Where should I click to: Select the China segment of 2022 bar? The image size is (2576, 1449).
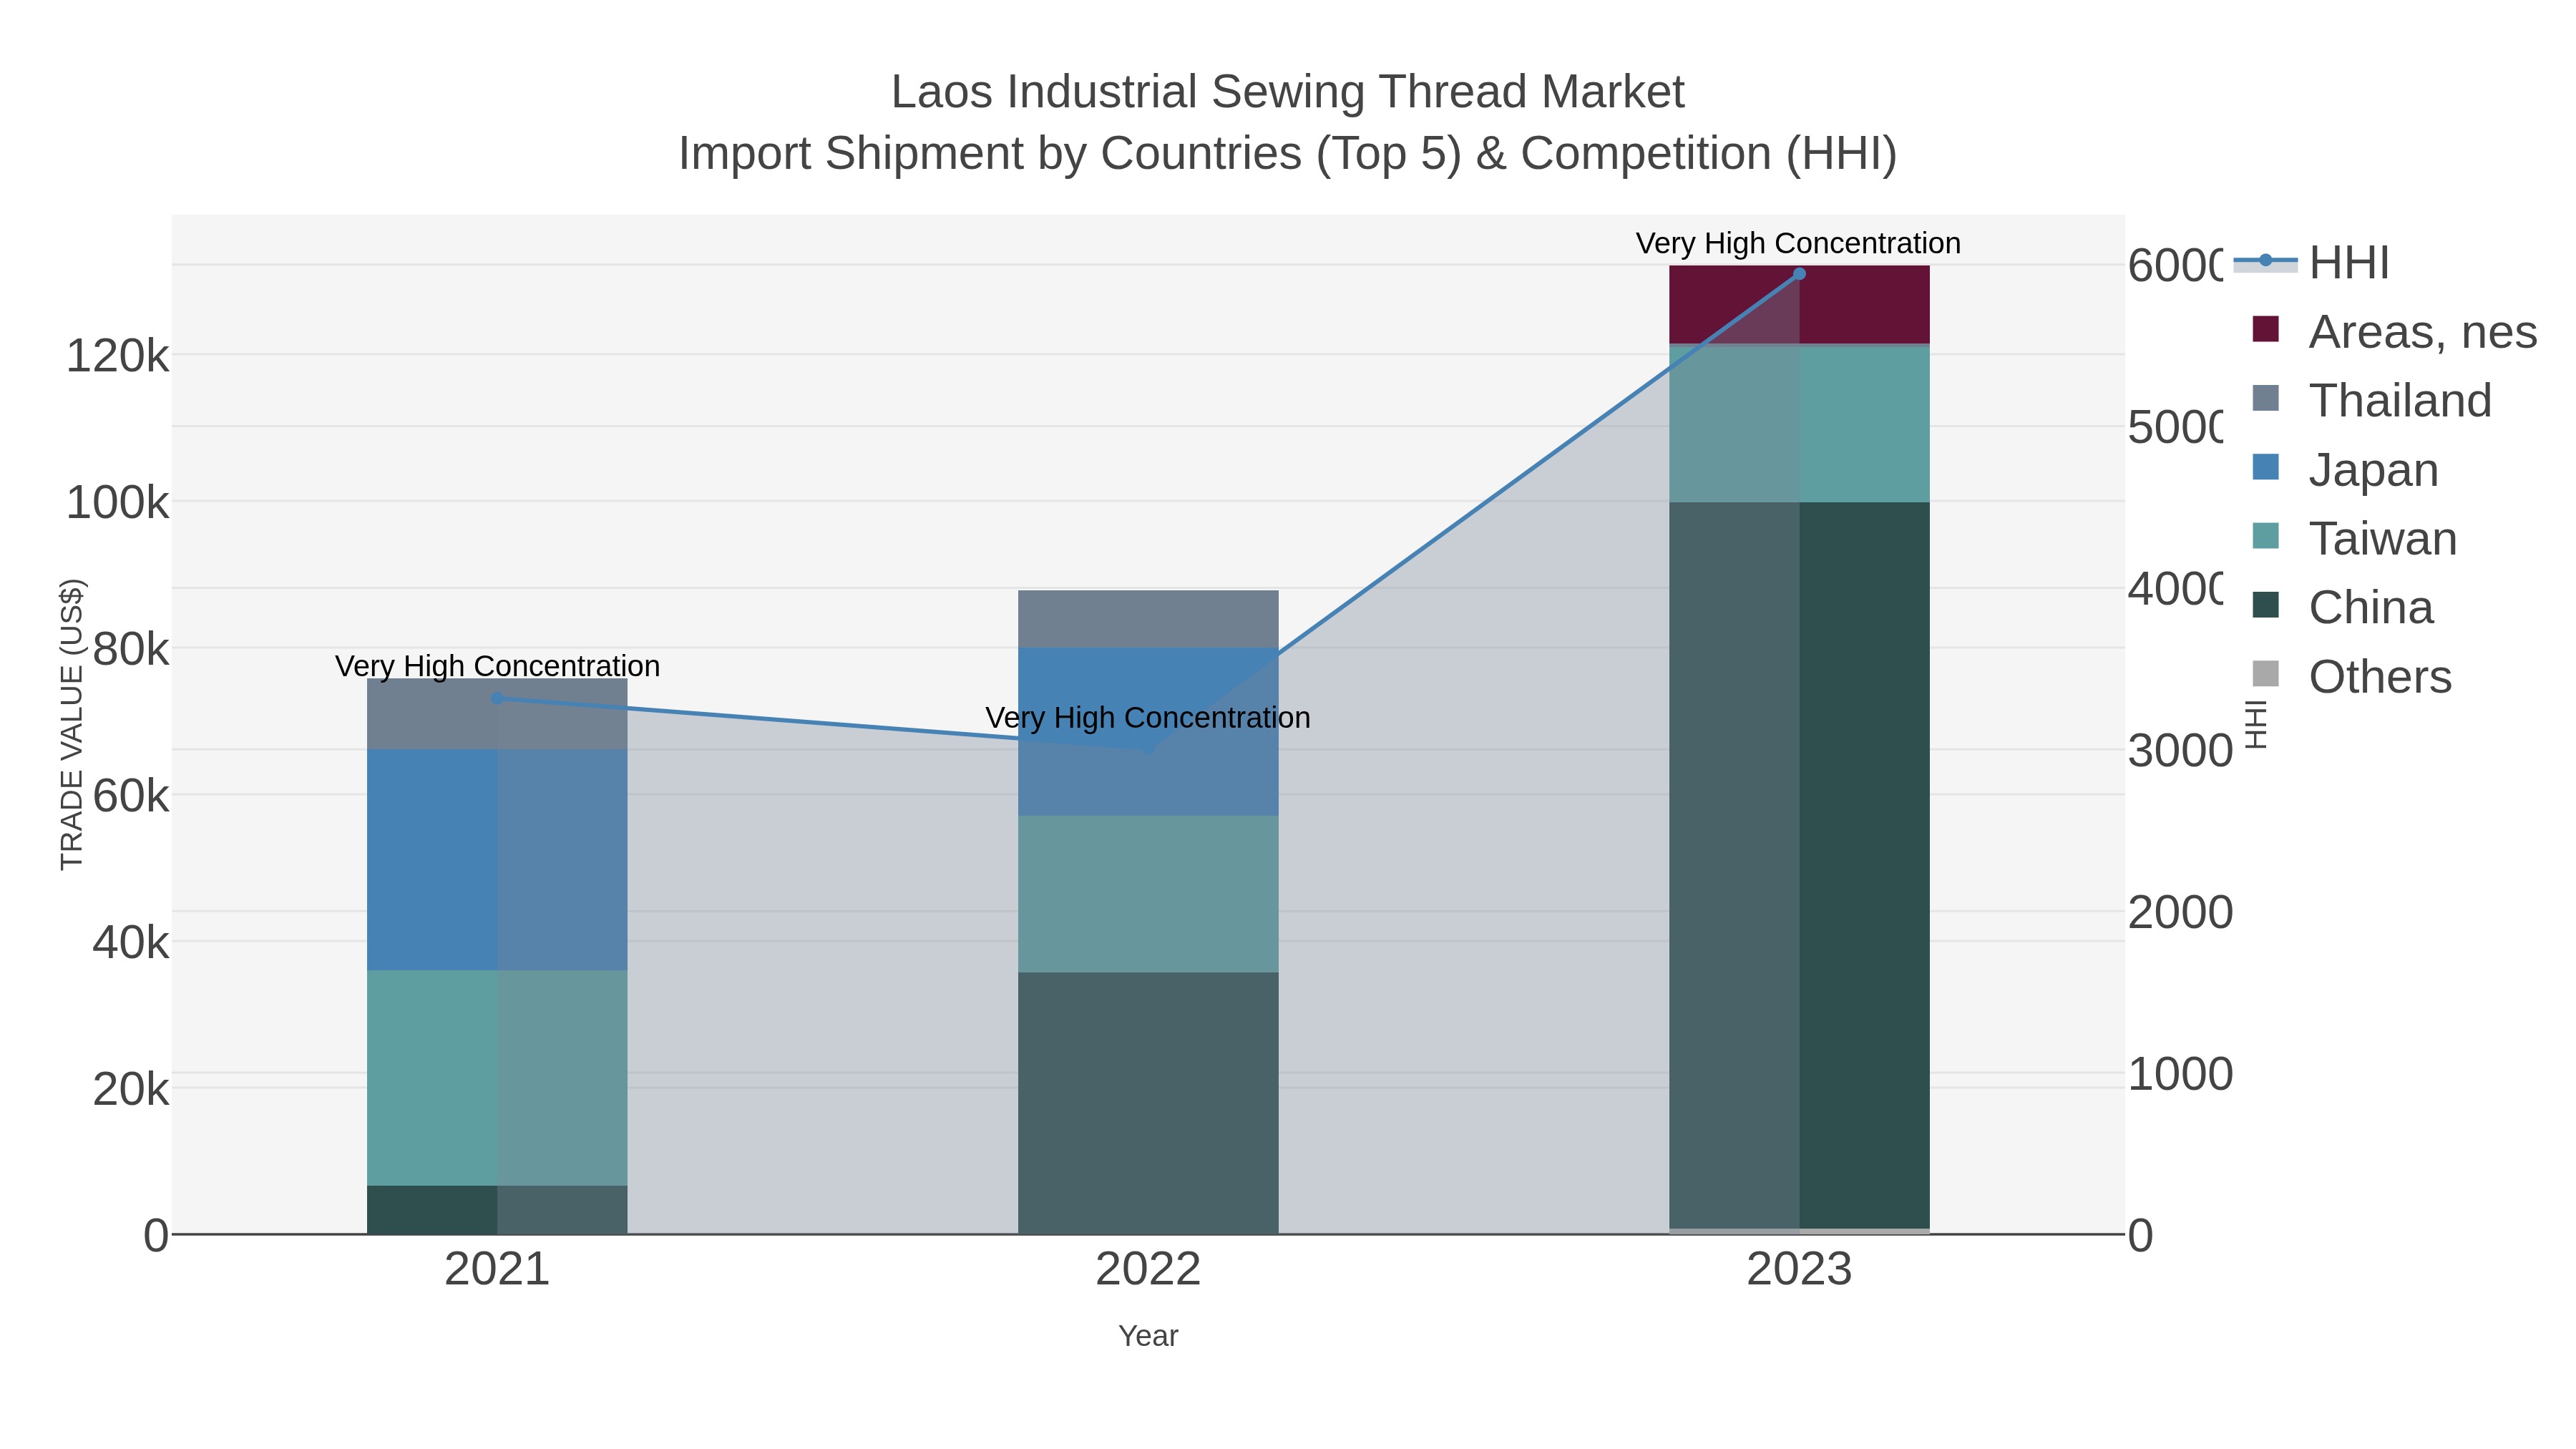tap(1148, 1103)
